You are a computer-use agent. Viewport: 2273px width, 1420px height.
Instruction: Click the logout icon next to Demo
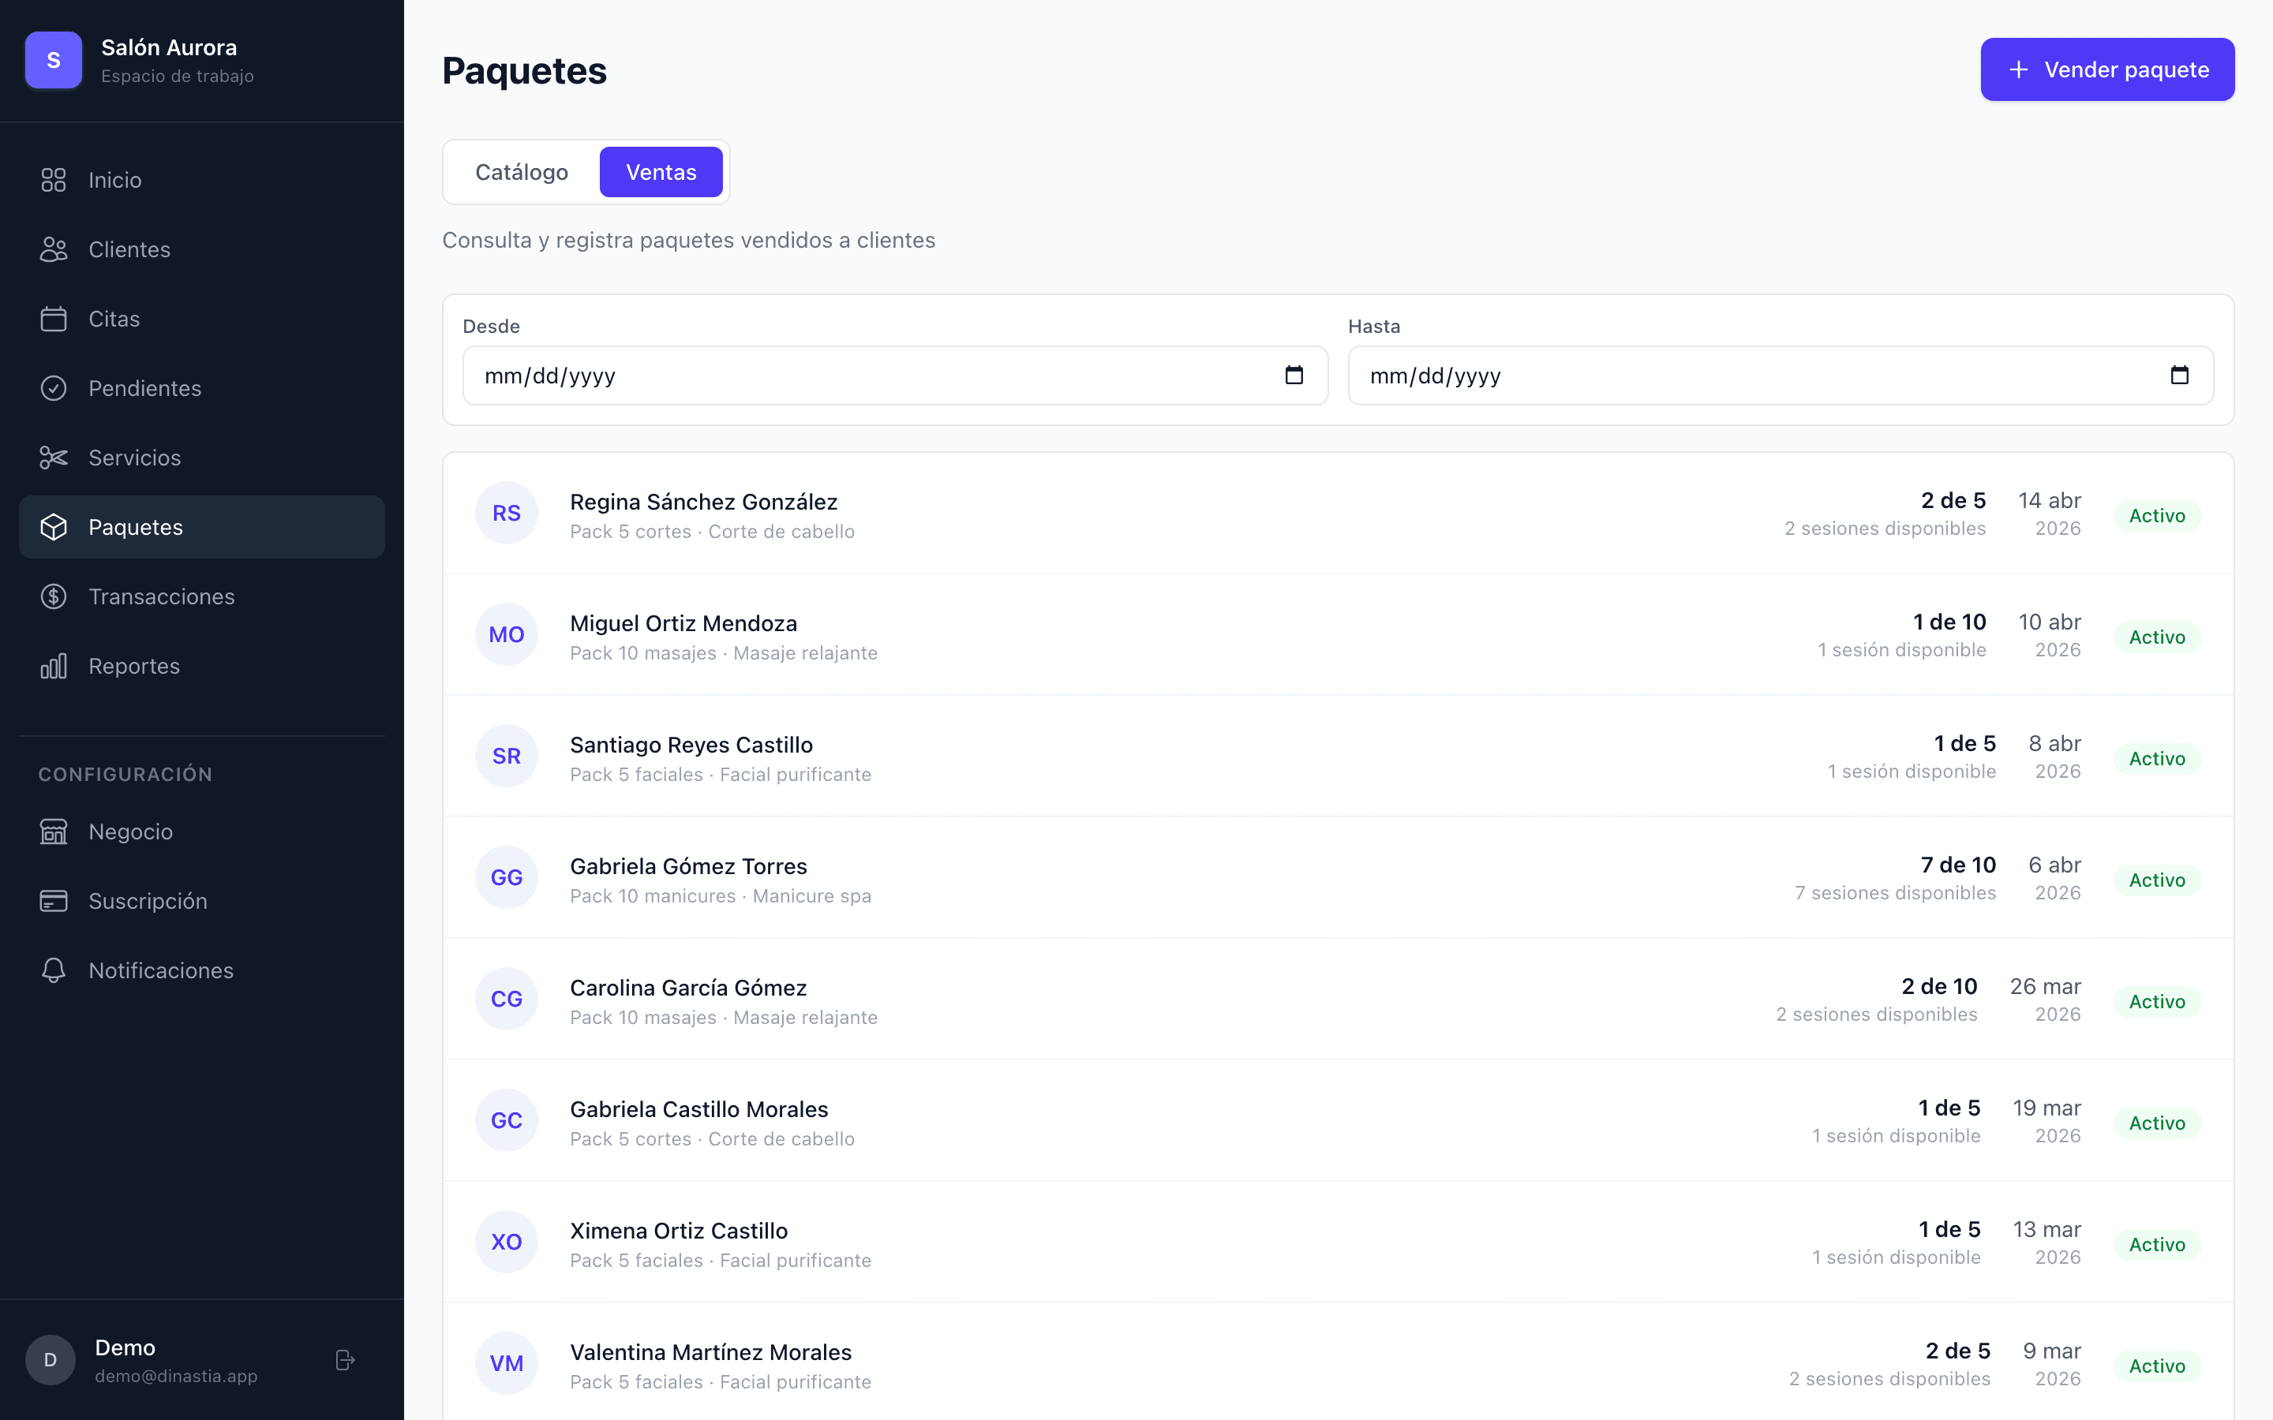(345, 1361)
